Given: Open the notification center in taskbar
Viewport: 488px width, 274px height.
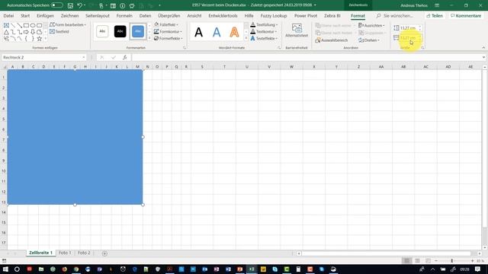Looking at the screenshot, I should [477, 269].
